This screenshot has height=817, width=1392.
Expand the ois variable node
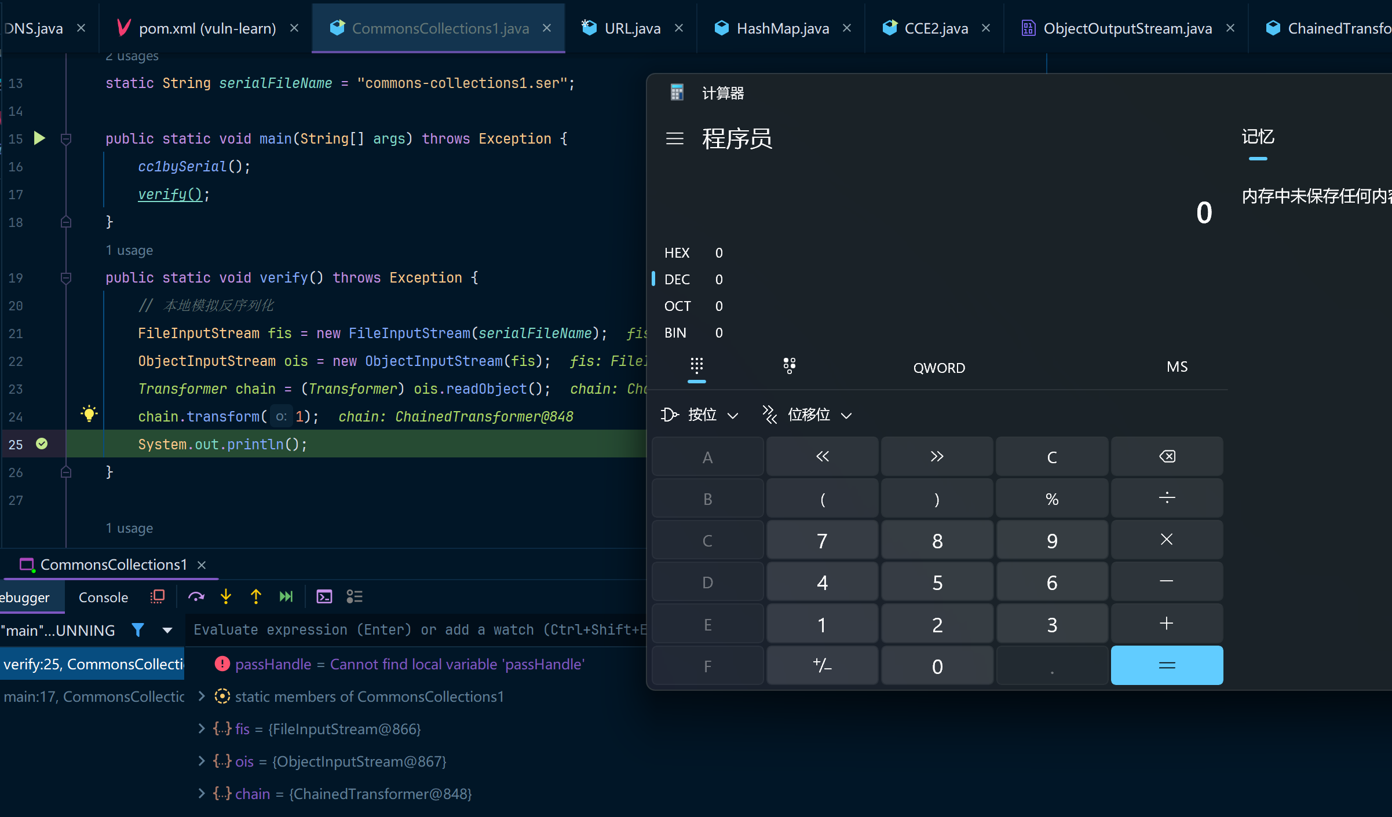(x=202, y=761)
